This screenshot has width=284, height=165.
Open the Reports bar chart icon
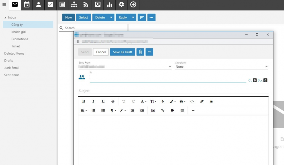(x=109, y=4)
